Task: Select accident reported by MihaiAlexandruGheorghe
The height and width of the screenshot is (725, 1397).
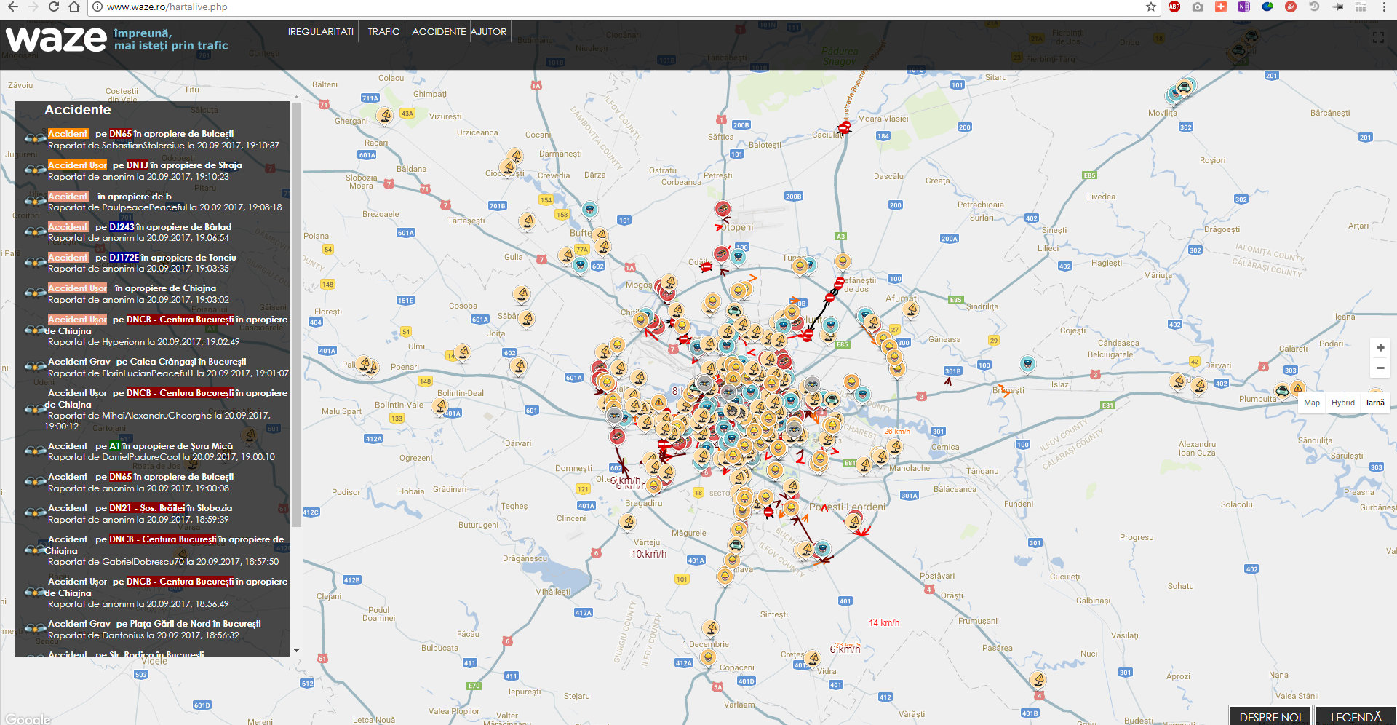Action: 158,409
